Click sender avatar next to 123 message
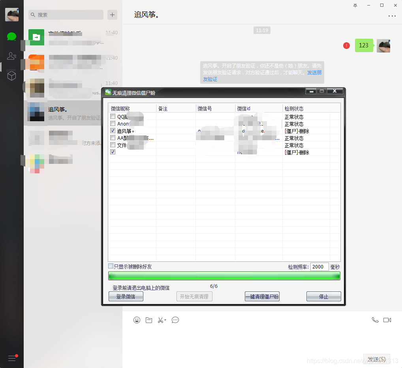This screenshot has height=368, width=402. point(383,46)
